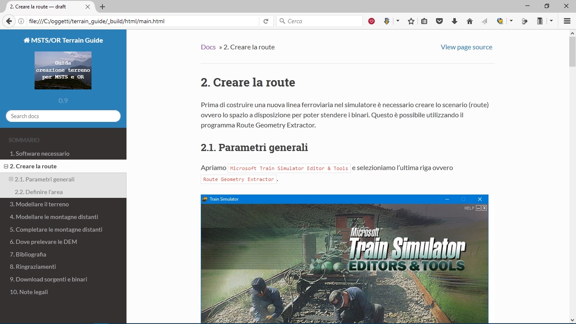
Task: Close the 'Creare la route' tab
Action: tap(88, 7)
